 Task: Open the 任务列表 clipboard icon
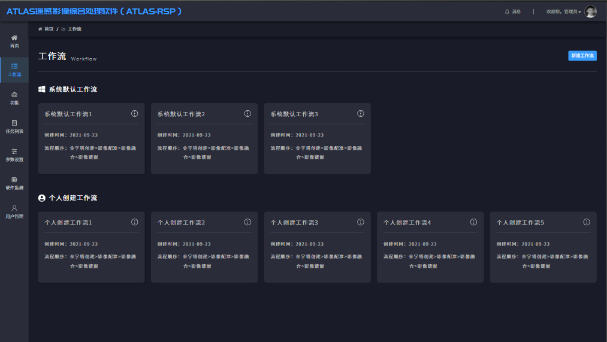coord(14,123)
